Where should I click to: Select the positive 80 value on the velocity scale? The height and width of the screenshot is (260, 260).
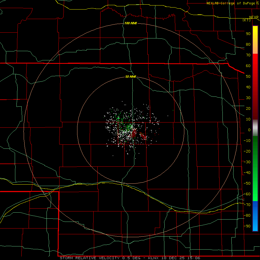point(248,44)
